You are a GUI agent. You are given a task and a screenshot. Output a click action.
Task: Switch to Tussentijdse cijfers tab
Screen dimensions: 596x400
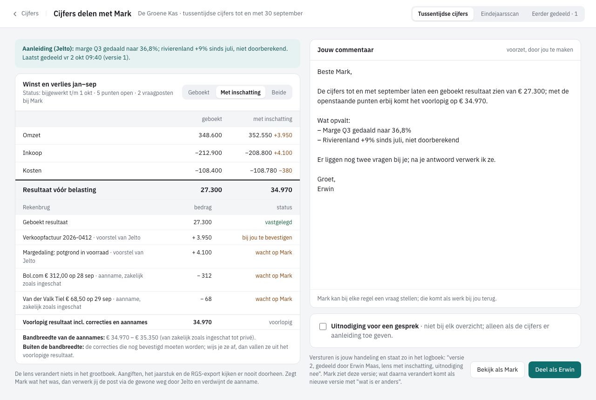click(x=443, y=14)
